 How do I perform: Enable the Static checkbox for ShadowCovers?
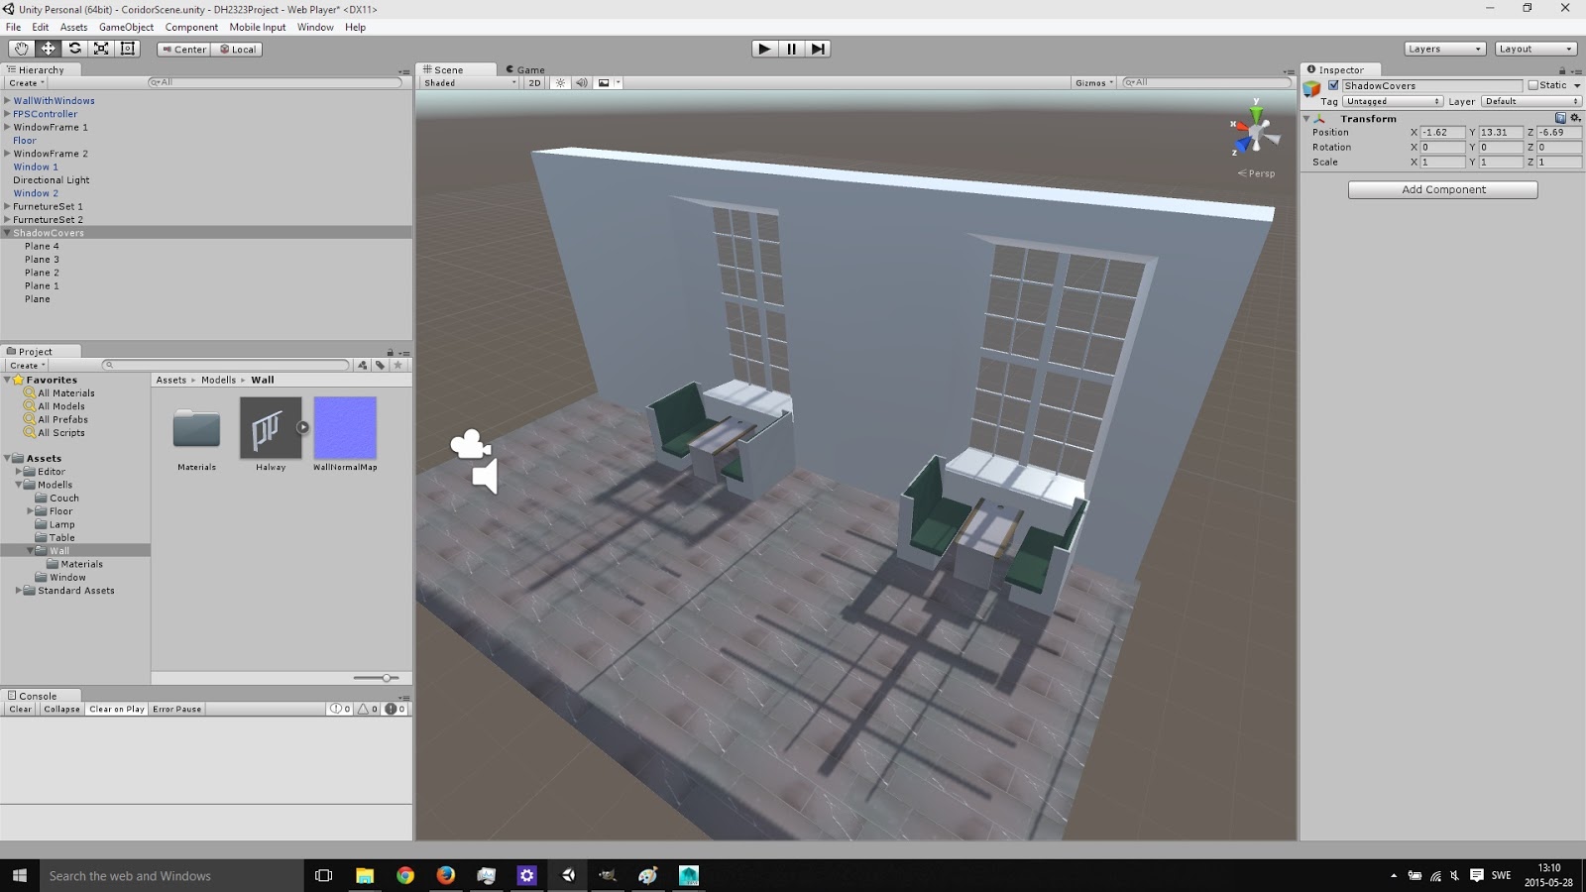[1533, 85]
